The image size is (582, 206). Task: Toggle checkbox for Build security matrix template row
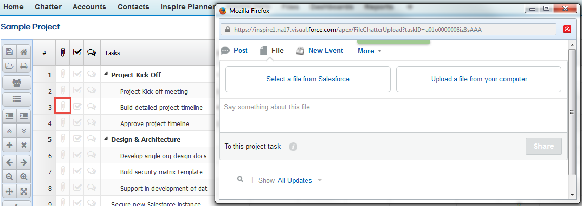[77, 172]
